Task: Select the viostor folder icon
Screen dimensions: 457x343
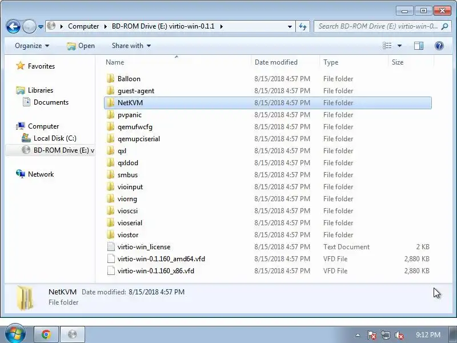Action: (x=110, y=234)
